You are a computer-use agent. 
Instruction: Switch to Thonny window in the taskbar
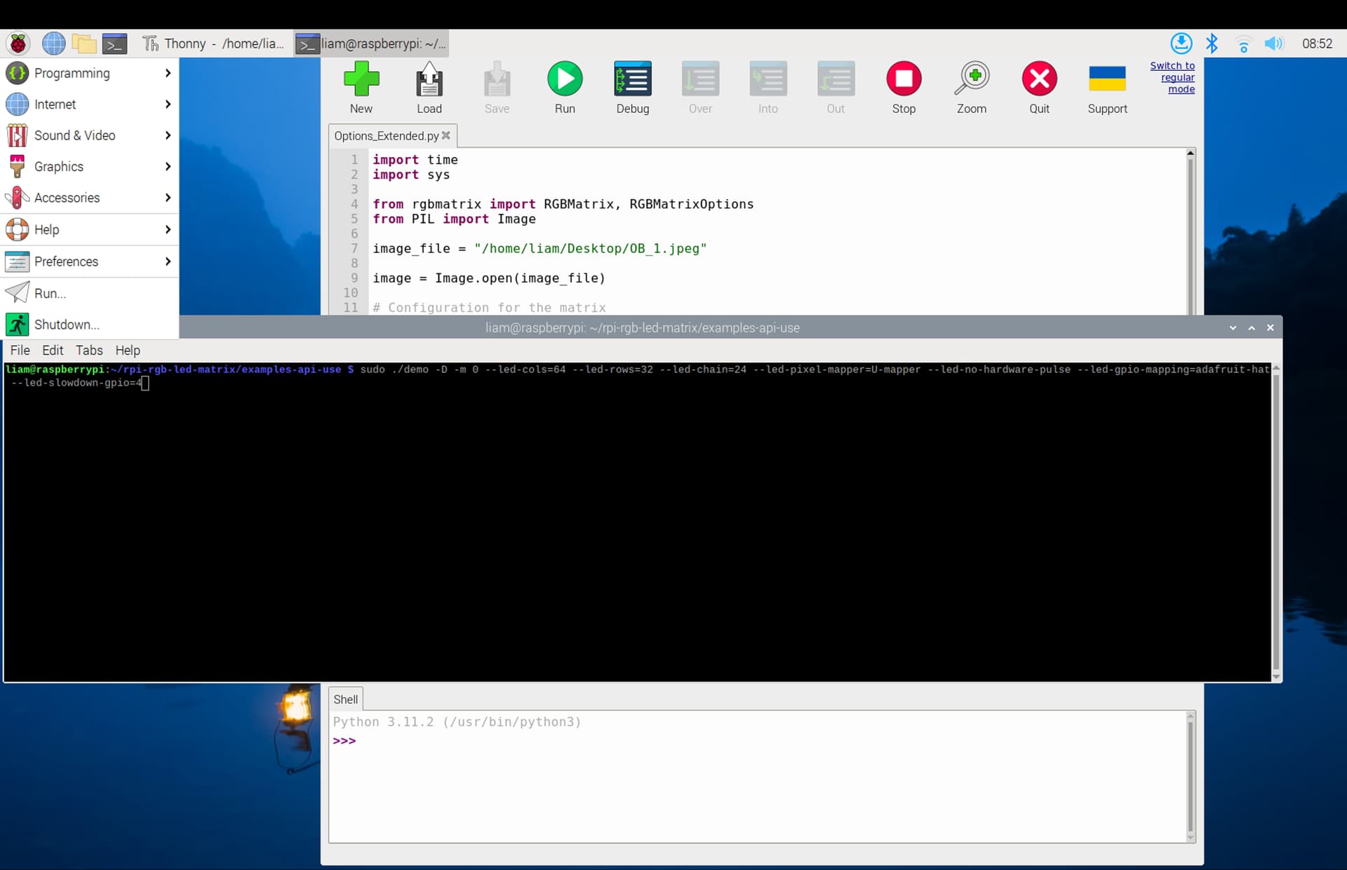(x=215, y=43)
